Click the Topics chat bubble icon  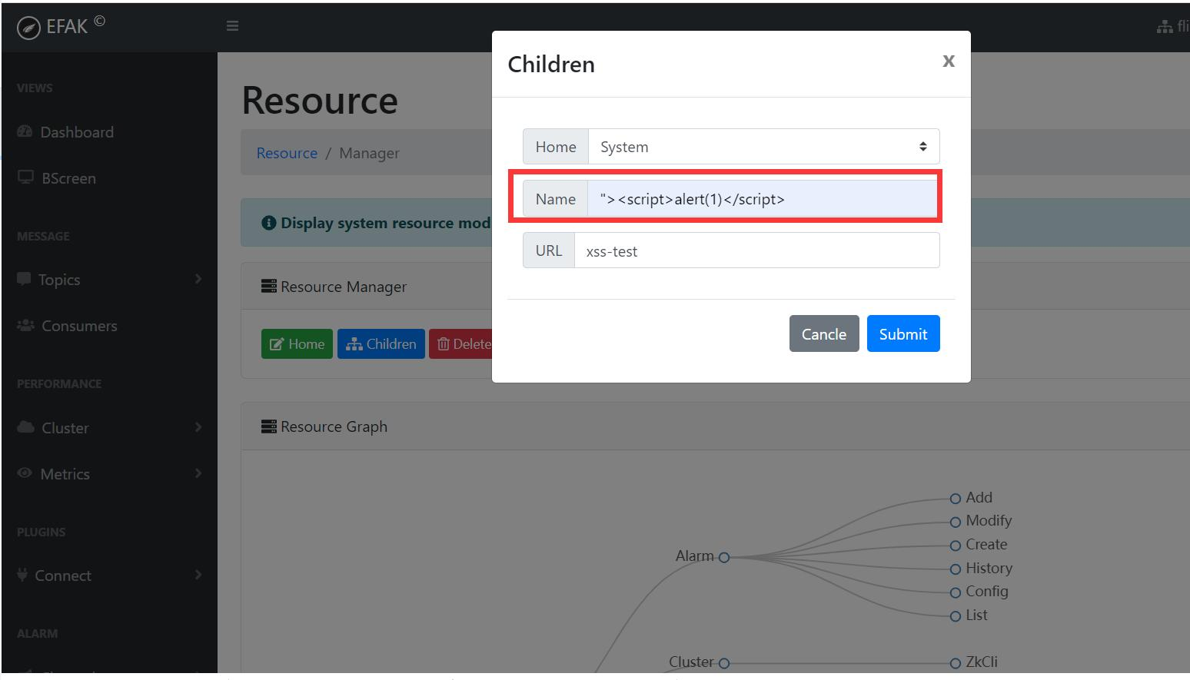25,279
